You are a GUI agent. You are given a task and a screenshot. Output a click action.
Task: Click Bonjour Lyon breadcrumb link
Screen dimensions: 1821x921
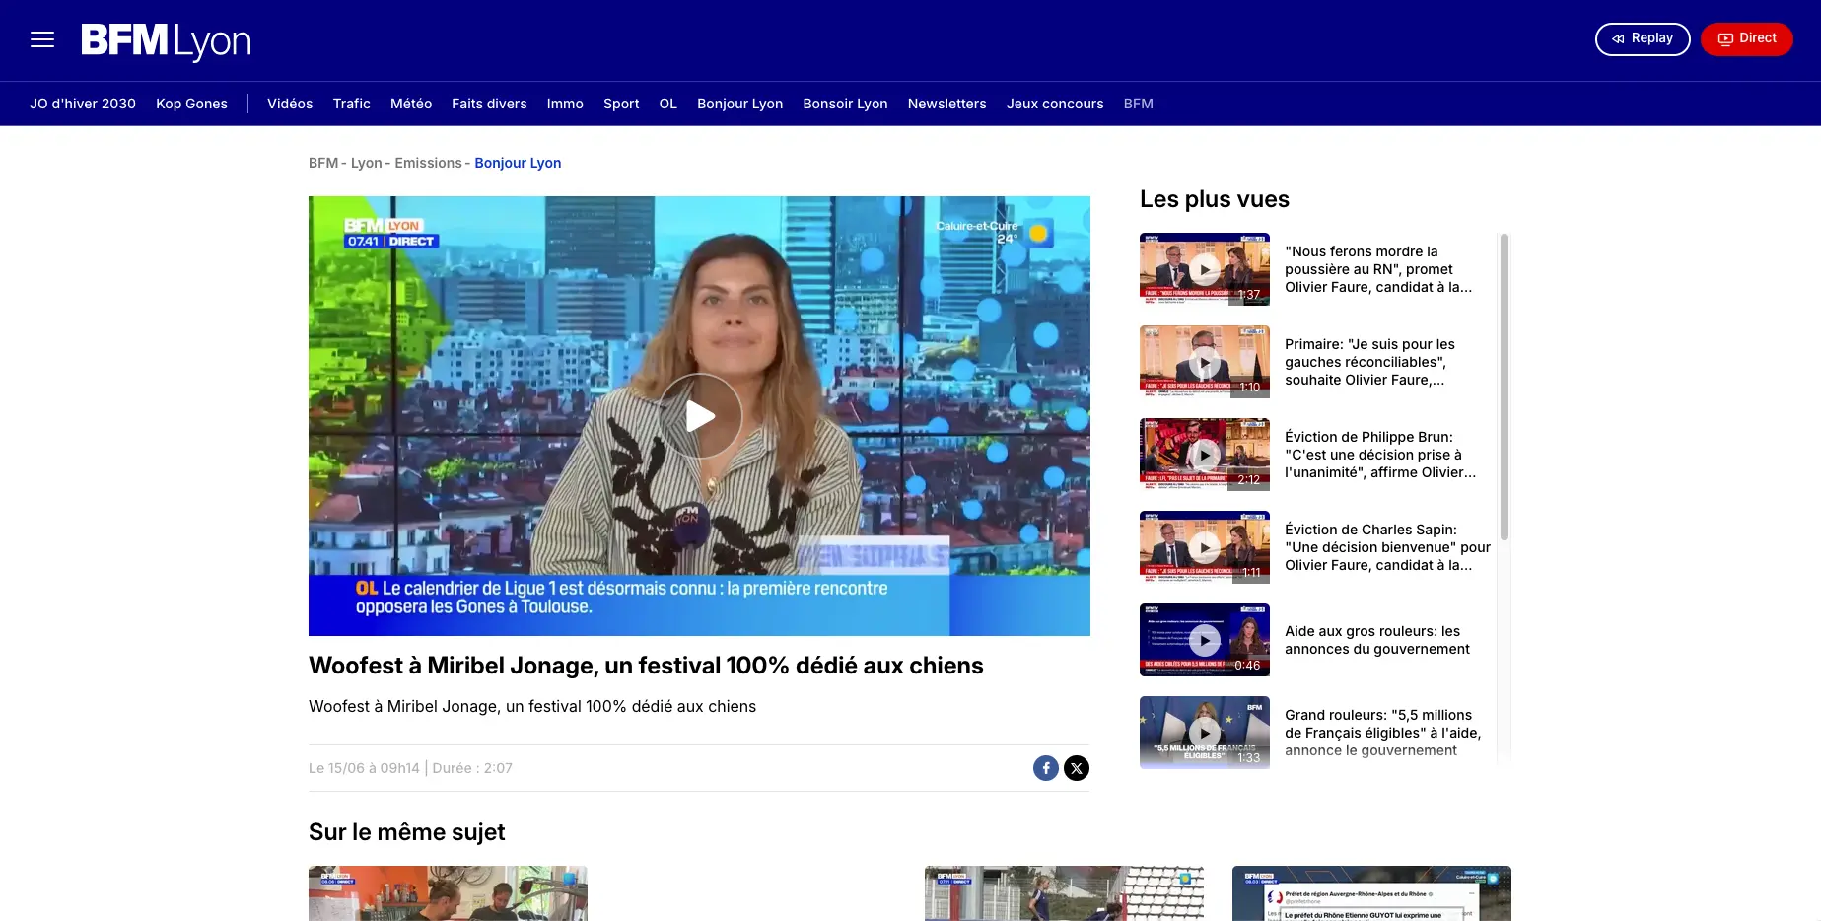click(x=518, y=163)
